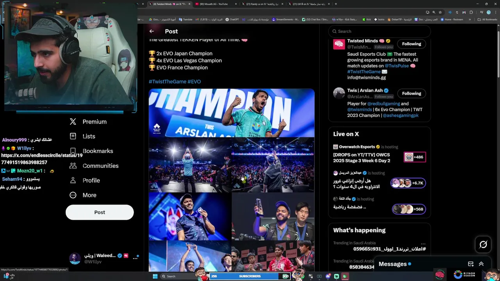500x281 pixels.
Task: Open photo of player with fox mask banner
Action: tap(190, 217)
